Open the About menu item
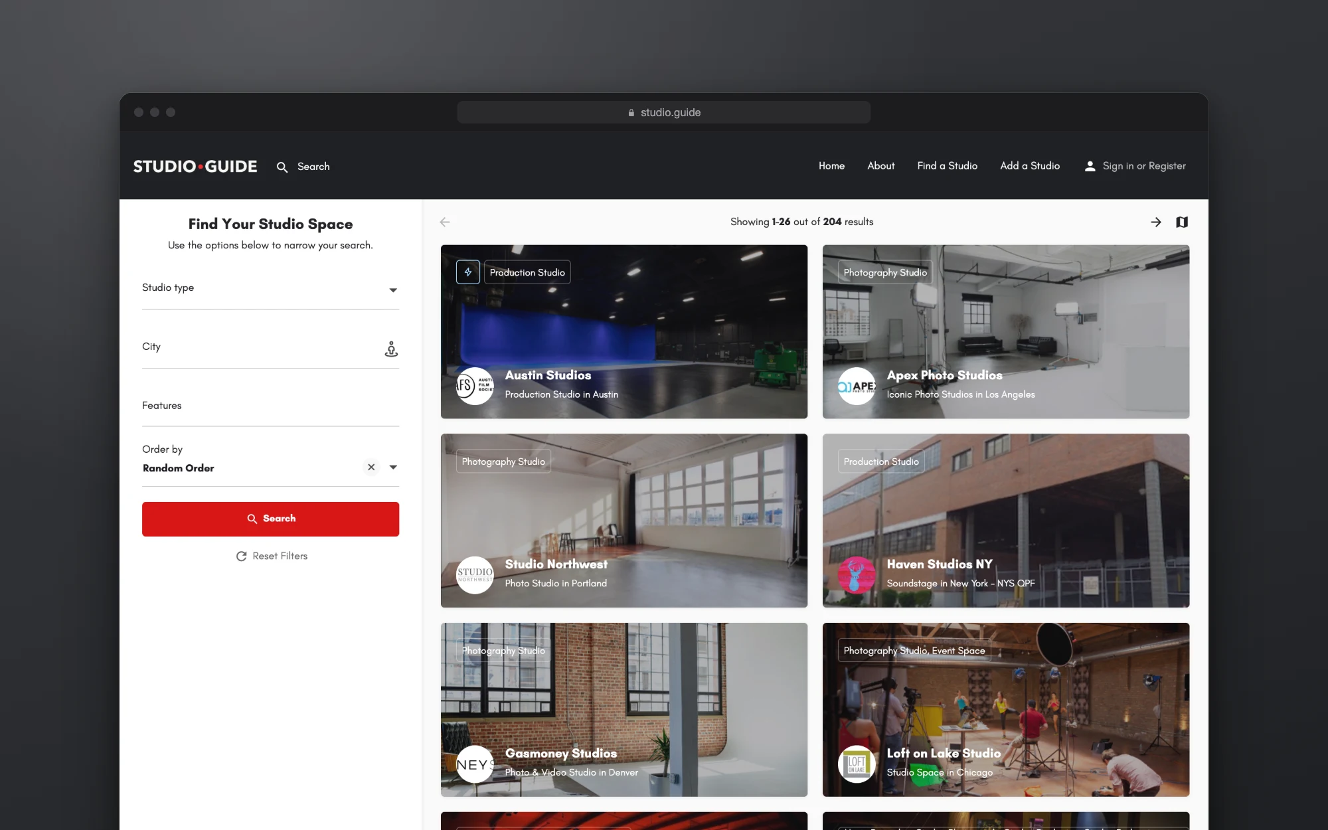1328x830 pixels. point(880,166)
